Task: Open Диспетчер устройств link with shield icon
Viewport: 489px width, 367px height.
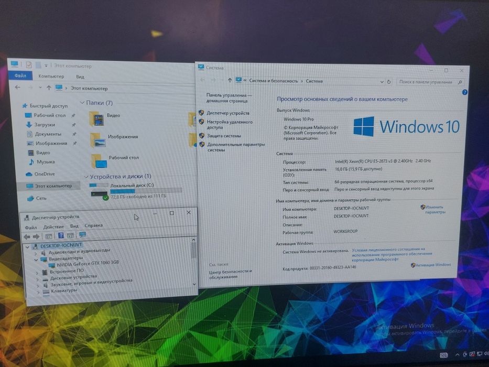Action: click(x=228, y=113)
